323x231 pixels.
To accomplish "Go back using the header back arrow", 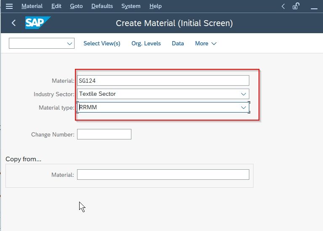I will tap(14, 23).
